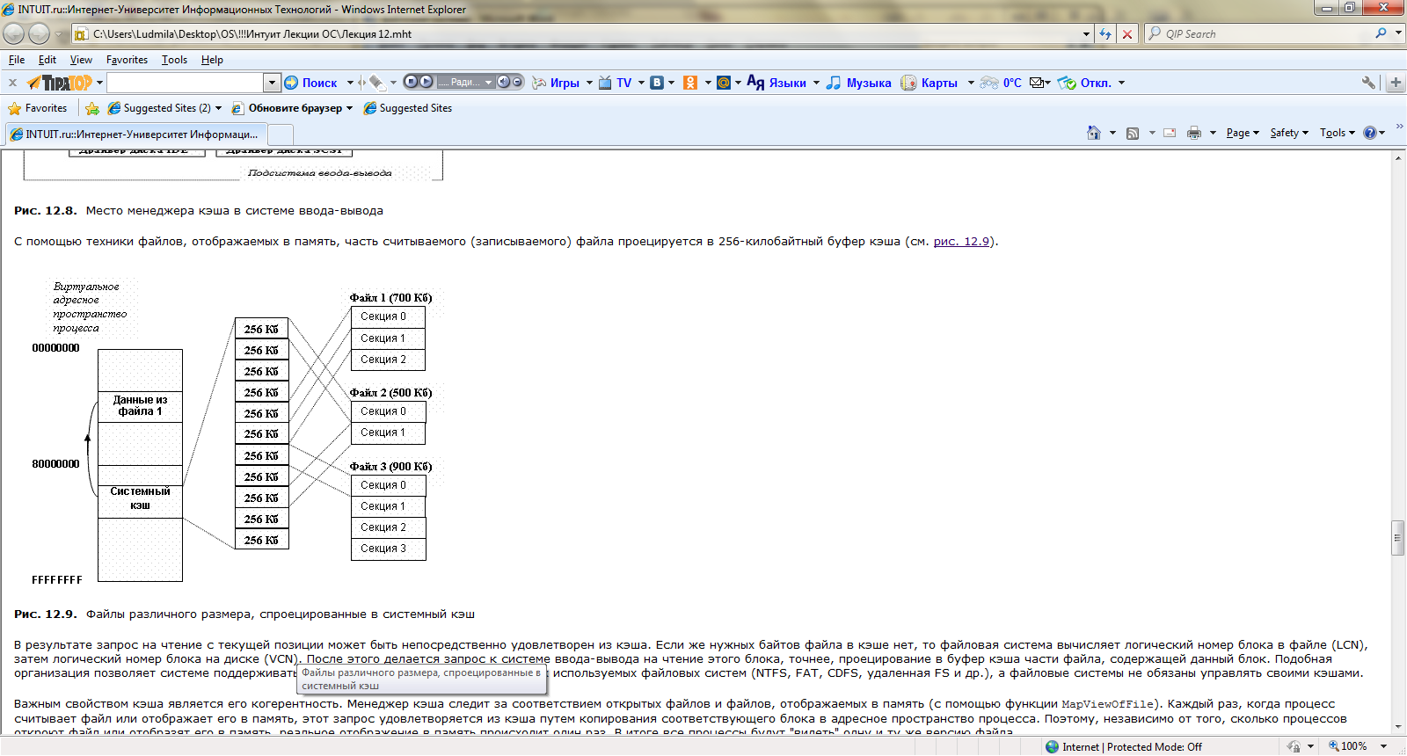Open the View menu

coord(81,60)
